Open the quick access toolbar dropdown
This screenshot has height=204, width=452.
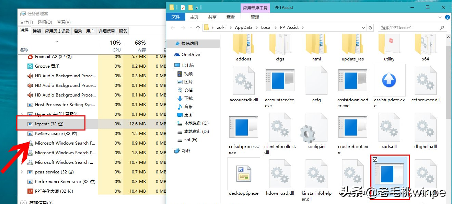197,7
